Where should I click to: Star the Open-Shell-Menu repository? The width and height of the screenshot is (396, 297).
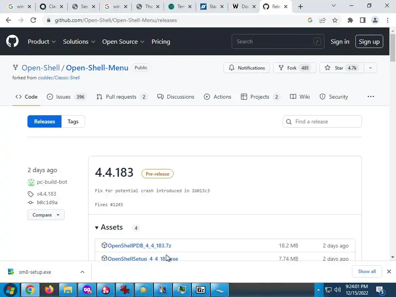pyautogui.click(x=342, y=68)
